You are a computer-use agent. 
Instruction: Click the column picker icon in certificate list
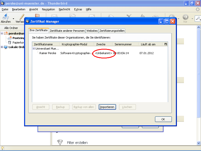[165, 44]
